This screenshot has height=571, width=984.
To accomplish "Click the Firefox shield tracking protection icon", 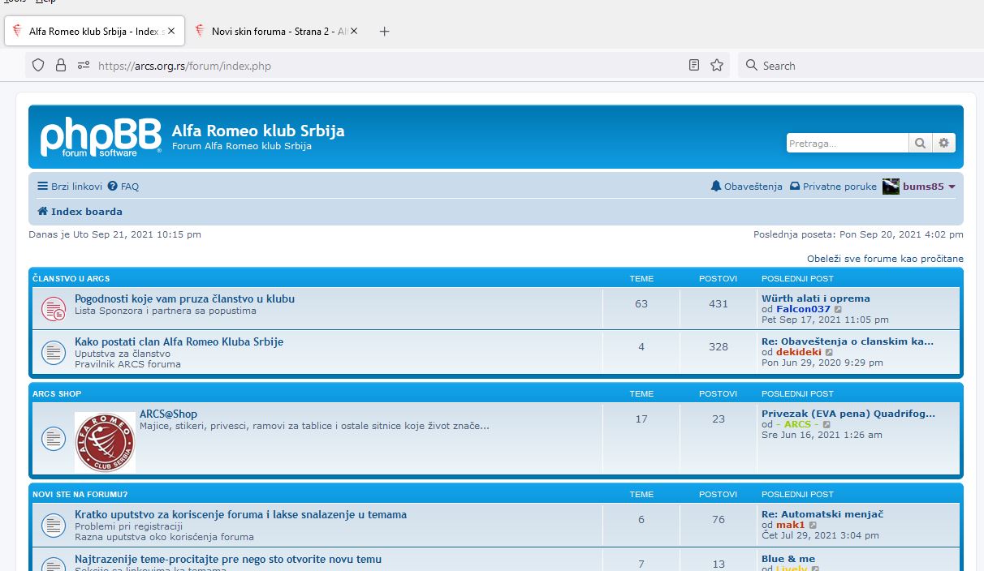I will pyautogui.click(x=37, y=66).
